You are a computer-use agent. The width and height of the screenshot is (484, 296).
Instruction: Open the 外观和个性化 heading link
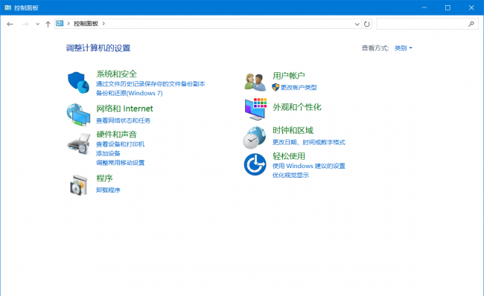point(297,107)
